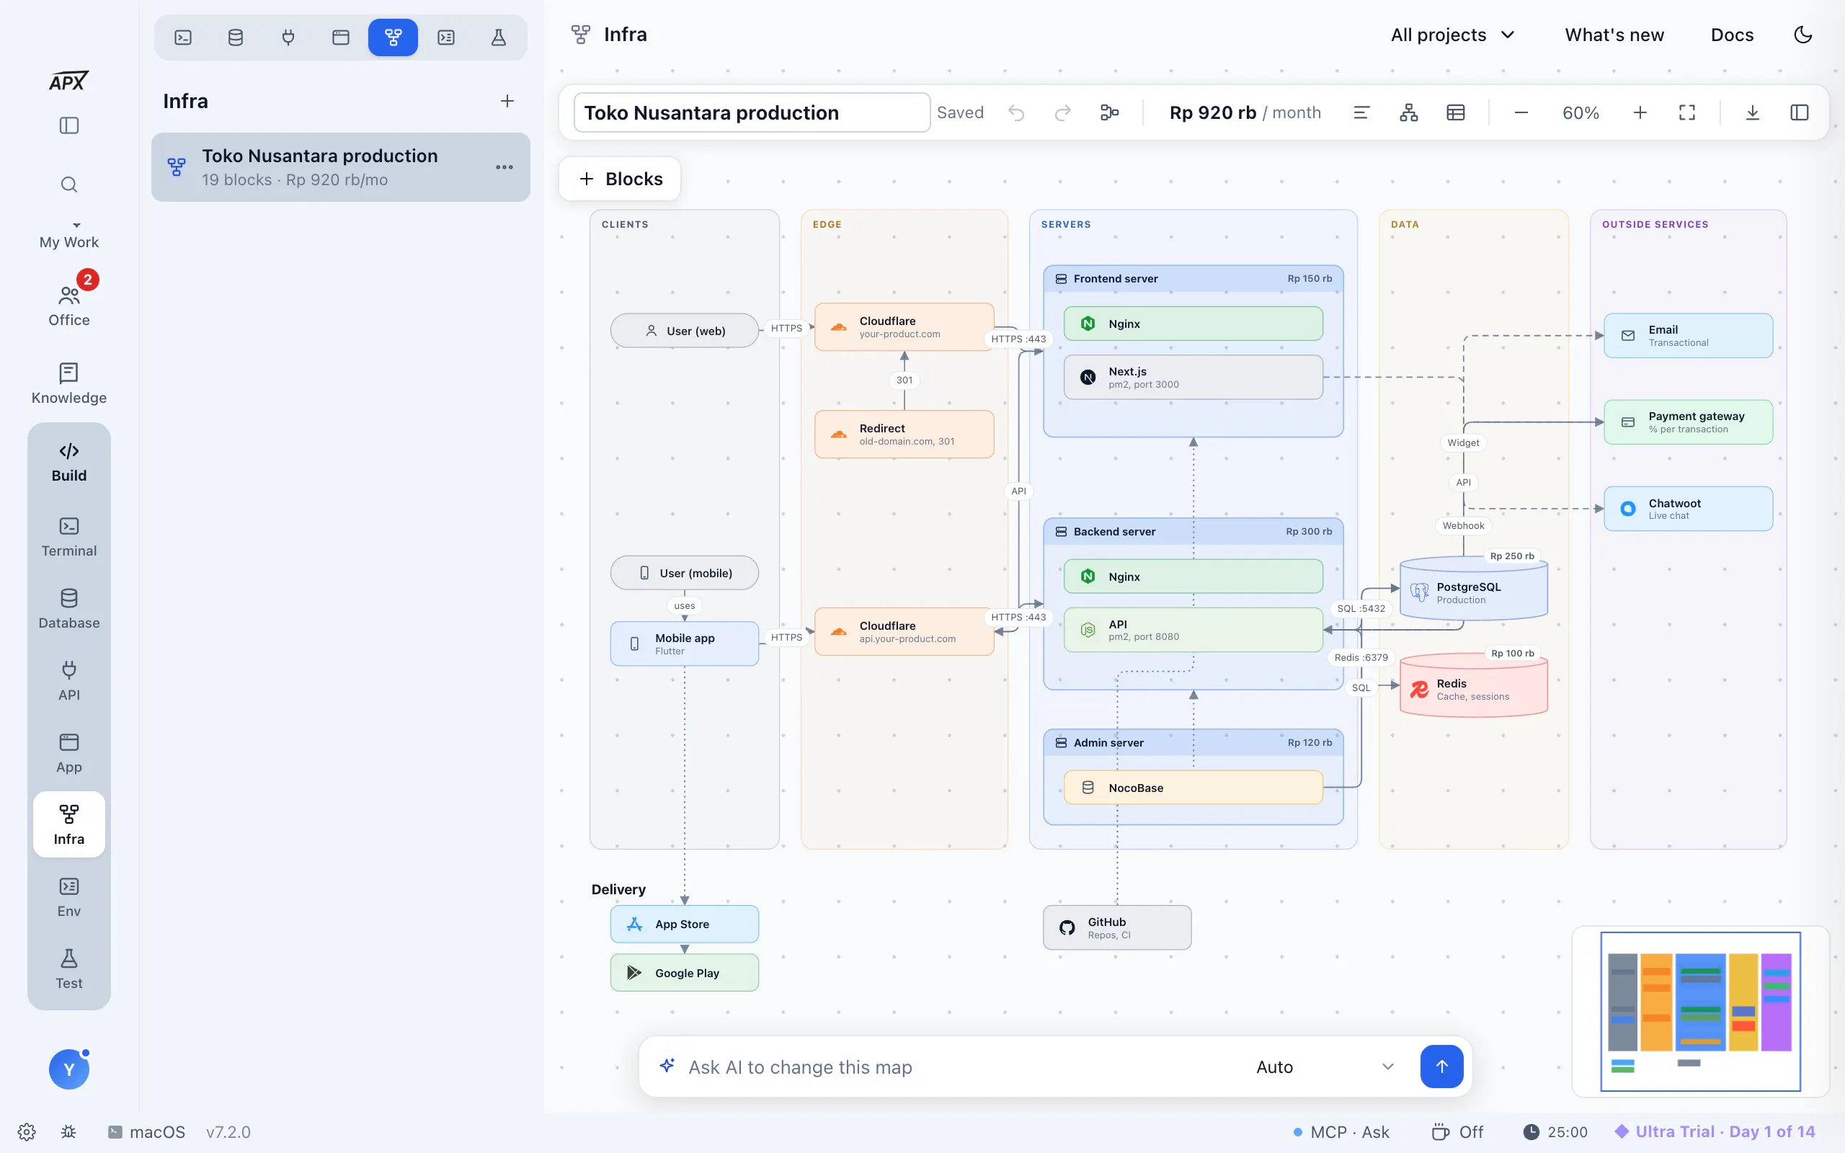Download the infra map
1845x1153 pixels.
click(x=1753, y=113)
